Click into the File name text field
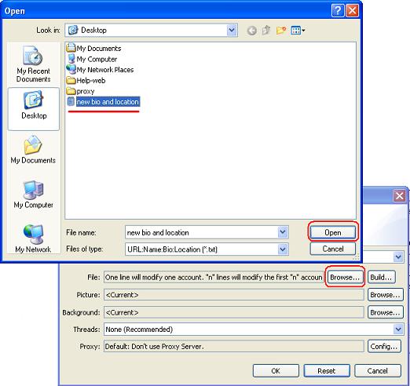The image size is (410, 386). click(x=202, y=232)
